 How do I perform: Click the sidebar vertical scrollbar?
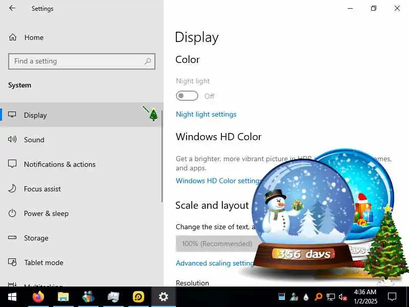(x=162, y=156)
